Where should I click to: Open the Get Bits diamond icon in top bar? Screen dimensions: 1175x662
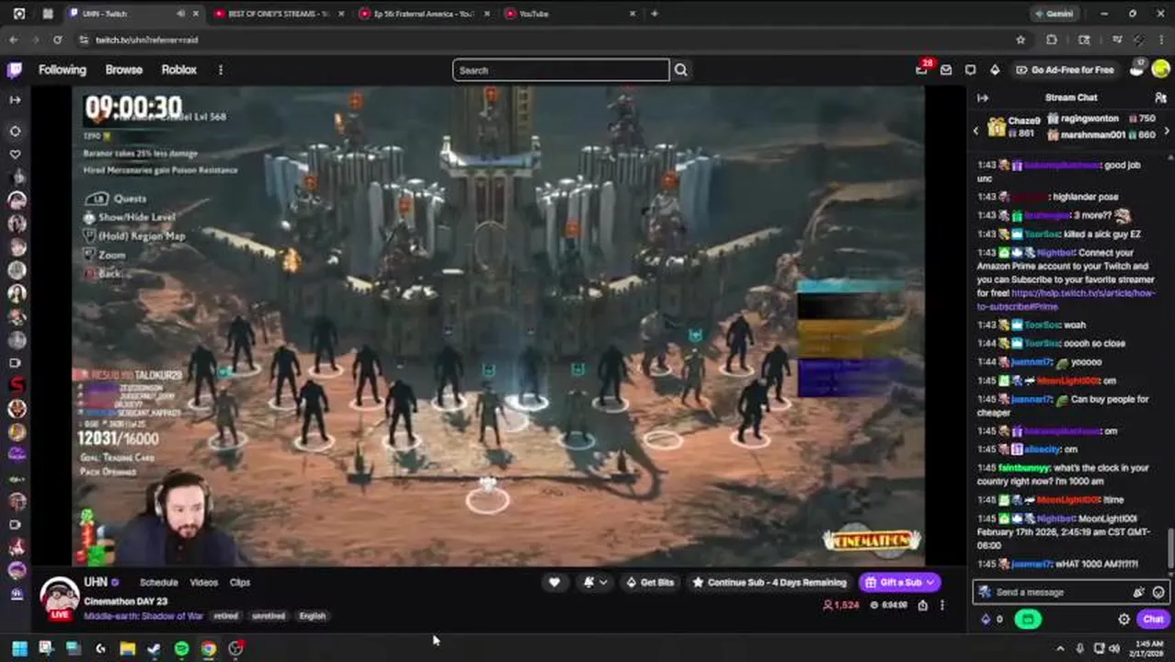click(x=995, y=70)
